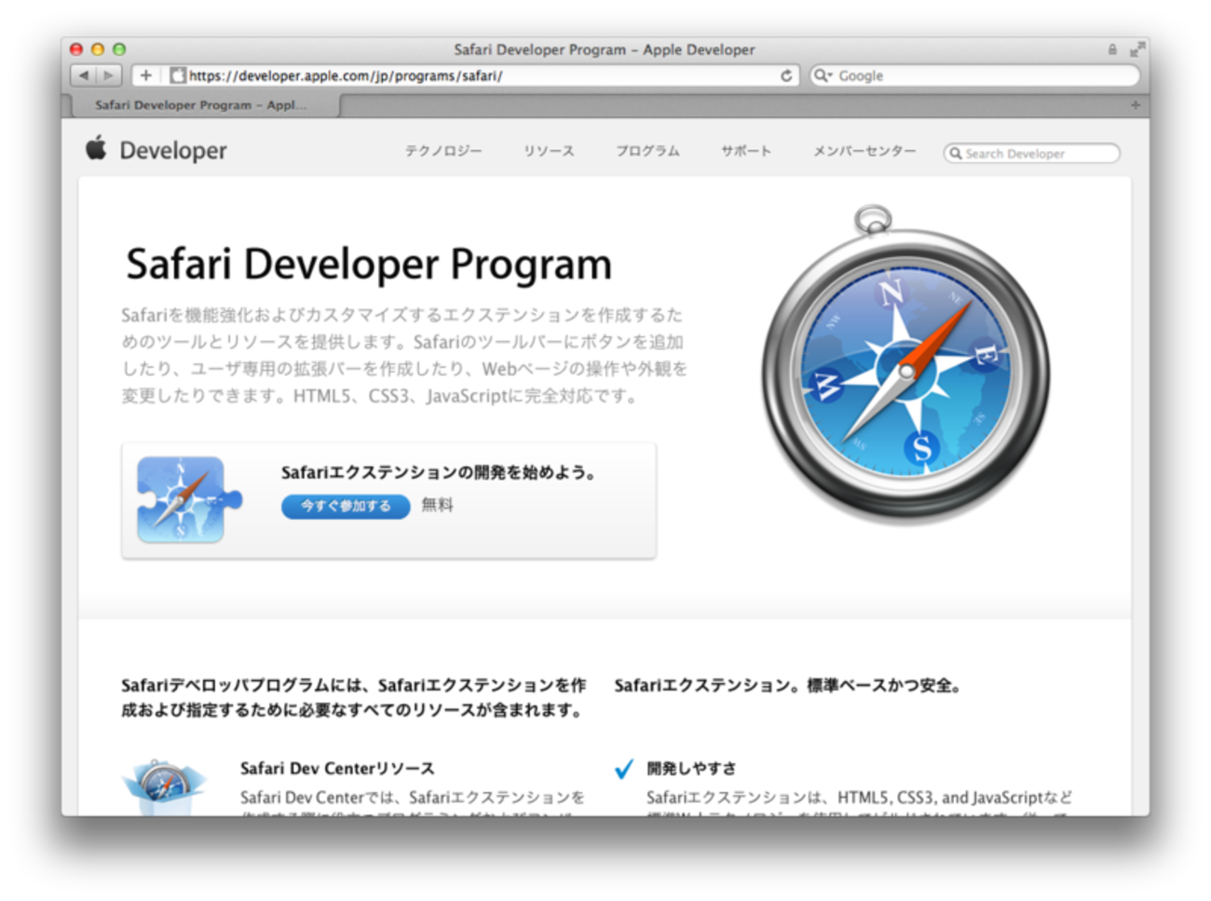This screenshot has width=1211, height=901.
Task: Select the Safari Developer Program tab
Action: [x=200, y=105]
